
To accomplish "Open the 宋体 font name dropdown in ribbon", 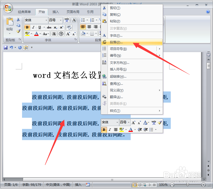I will (46, 20).
